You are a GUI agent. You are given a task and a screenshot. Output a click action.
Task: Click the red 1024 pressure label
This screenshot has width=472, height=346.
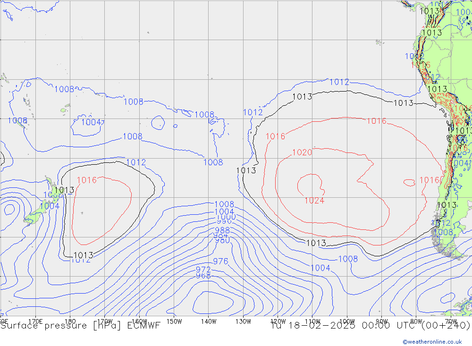(314, 201)
